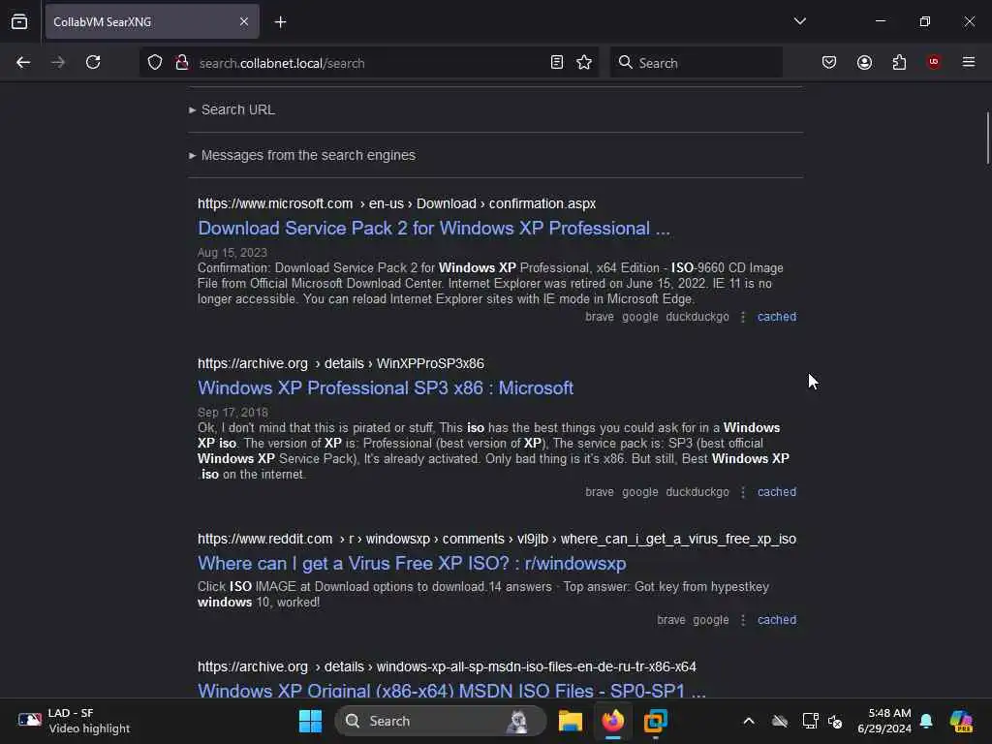Open cached link for reddit result
Image resolution: width=992 pixels, height=744 pixels.
pyautogui.click(x=777, y=619)
